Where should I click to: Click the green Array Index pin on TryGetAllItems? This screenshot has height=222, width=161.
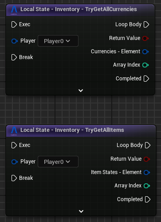(147, 186)
